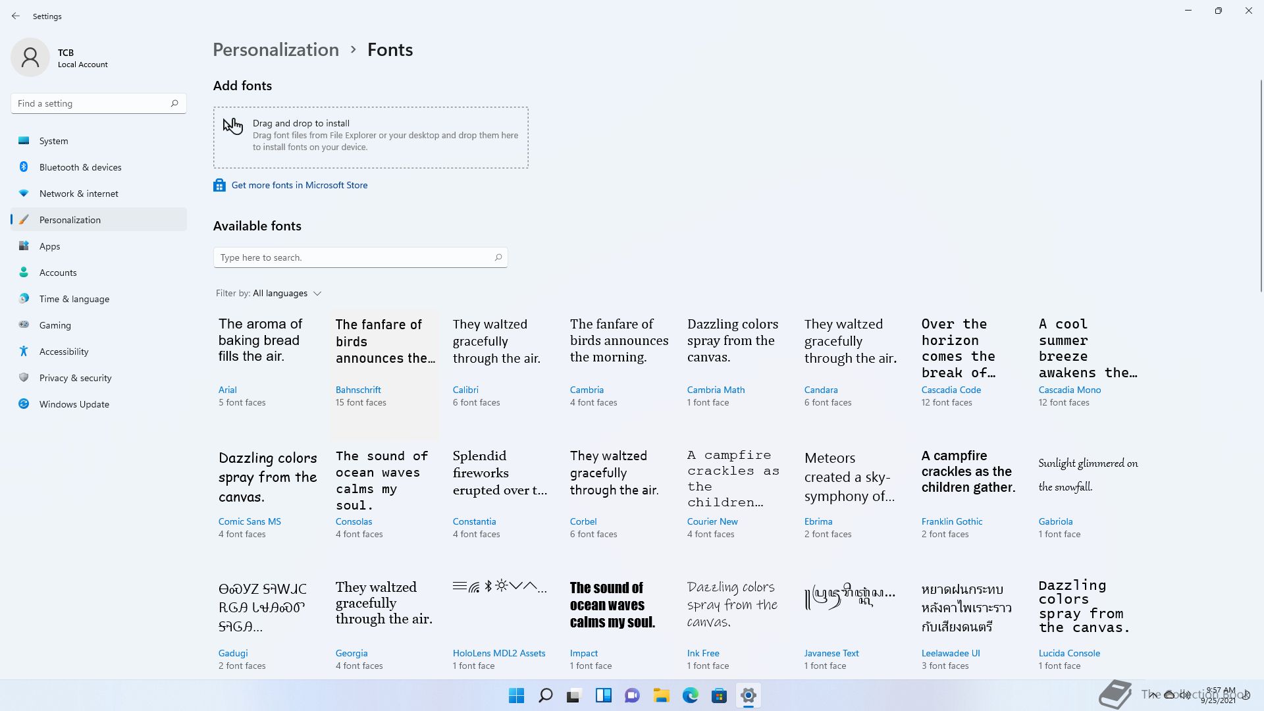1264x711 pixels.
Task: Open Apps settings
Action: [x=99, y=246]
